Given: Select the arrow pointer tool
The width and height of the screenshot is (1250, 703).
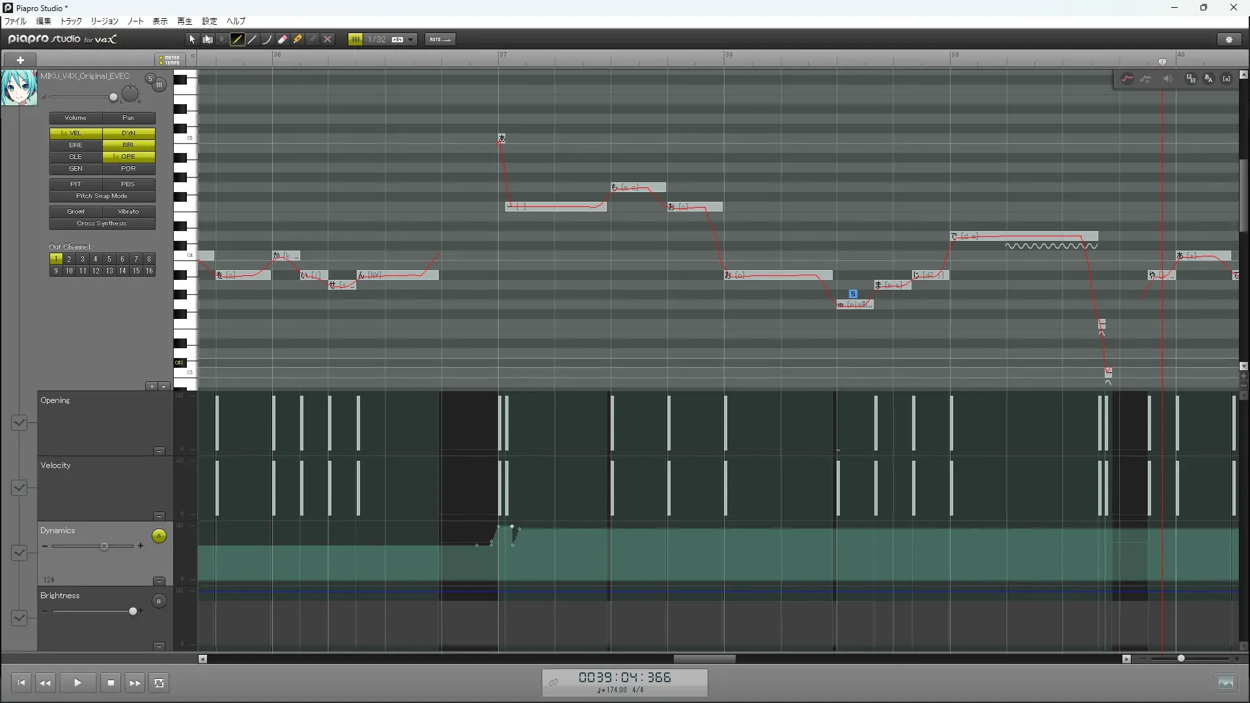Looking at the screenshot, I should (192, 40).
